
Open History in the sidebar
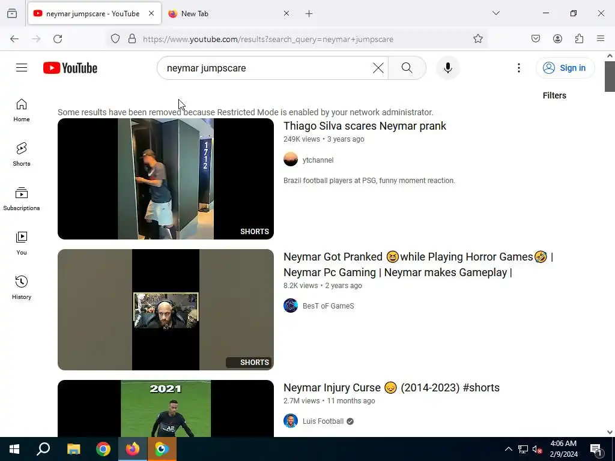pos(22,288)
